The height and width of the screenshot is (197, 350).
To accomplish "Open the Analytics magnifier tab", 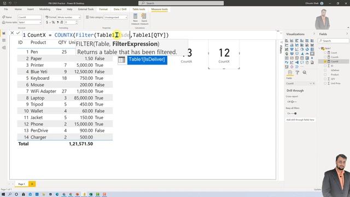I will [x=305, y=73].
